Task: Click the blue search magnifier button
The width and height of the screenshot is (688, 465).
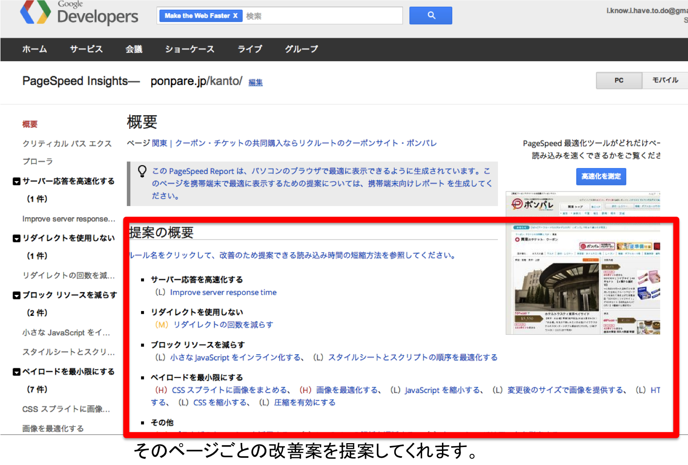Action: (x=431, y=16)
